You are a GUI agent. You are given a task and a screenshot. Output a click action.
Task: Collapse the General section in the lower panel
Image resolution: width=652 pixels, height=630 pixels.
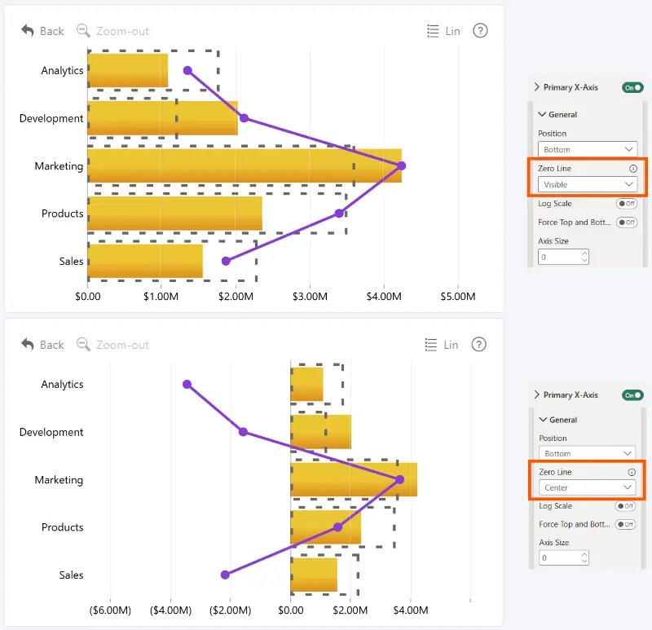(x=543, y=419)
